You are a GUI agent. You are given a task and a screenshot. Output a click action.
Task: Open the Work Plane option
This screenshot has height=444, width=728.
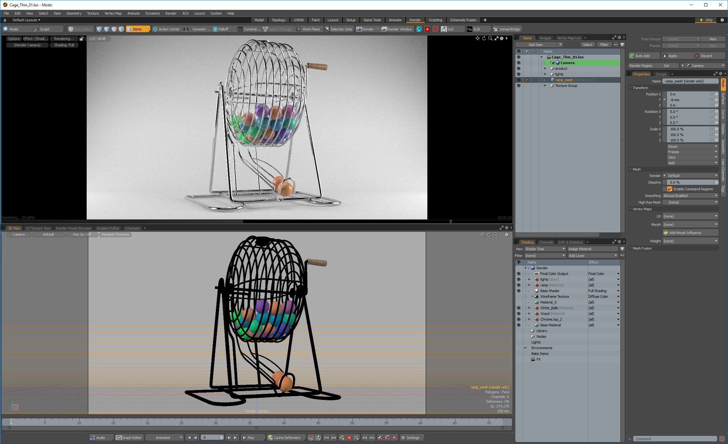click(x=308, y=29)
